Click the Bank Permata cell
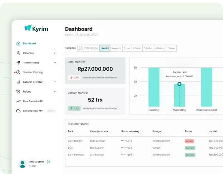The width and height of the screenshot is (223, 174). tap(75, 155)
